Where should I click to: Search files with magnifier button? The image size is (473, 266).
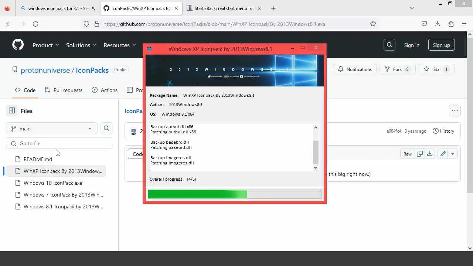(x=106, y=128)
